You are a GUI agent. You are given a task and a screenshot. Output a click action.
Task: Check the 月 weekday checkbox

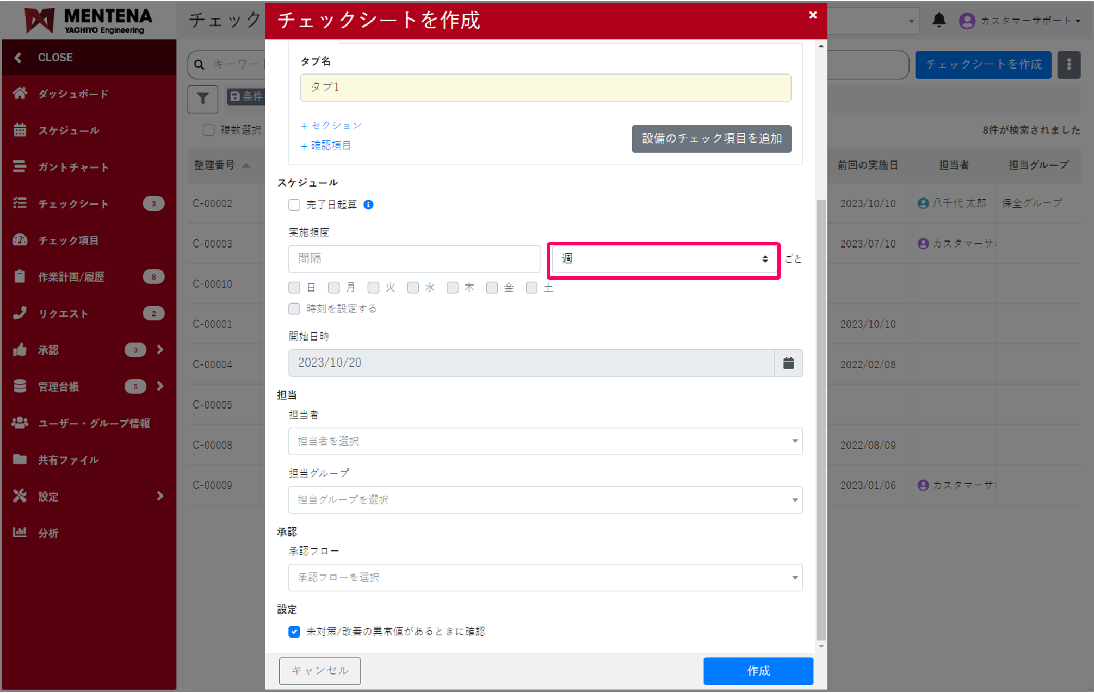(334, 287)
